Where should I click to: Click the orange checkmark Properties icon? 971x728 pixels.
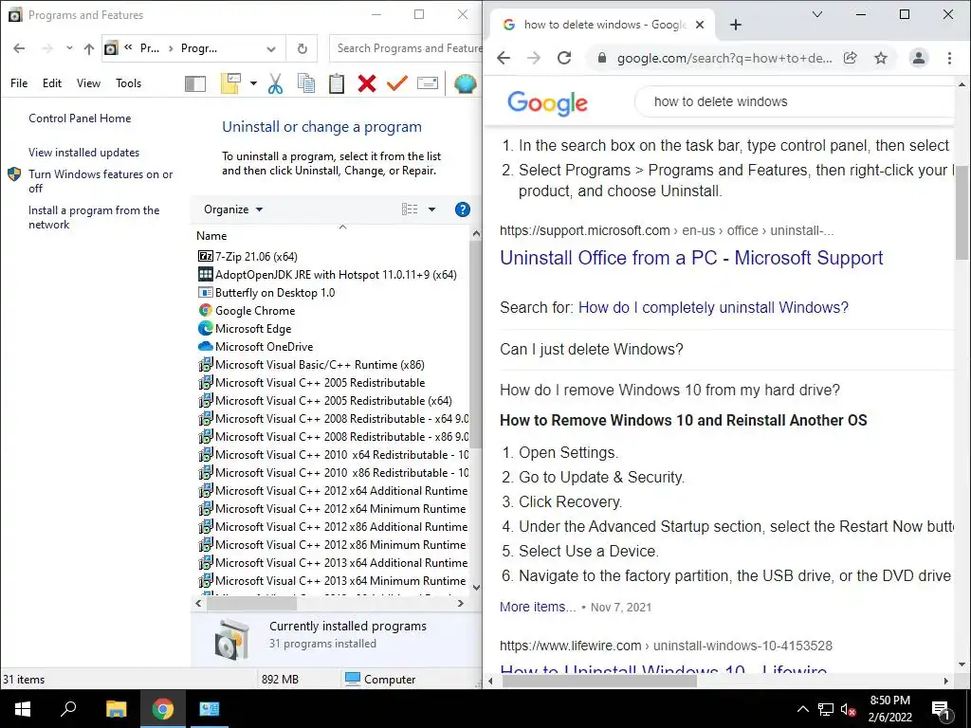pyautogui.click(x=397, y=83)
